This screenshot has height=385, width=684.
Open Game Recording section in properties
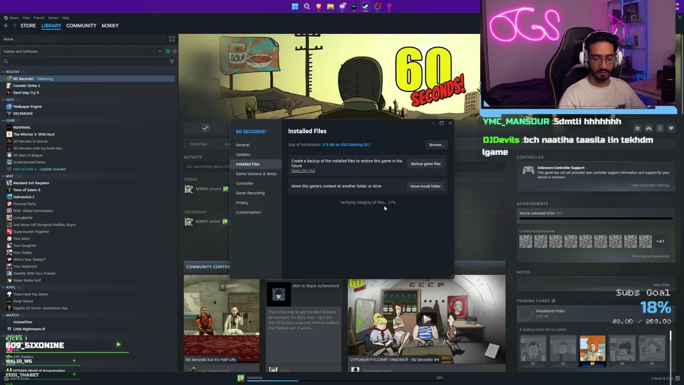(250, 193)
